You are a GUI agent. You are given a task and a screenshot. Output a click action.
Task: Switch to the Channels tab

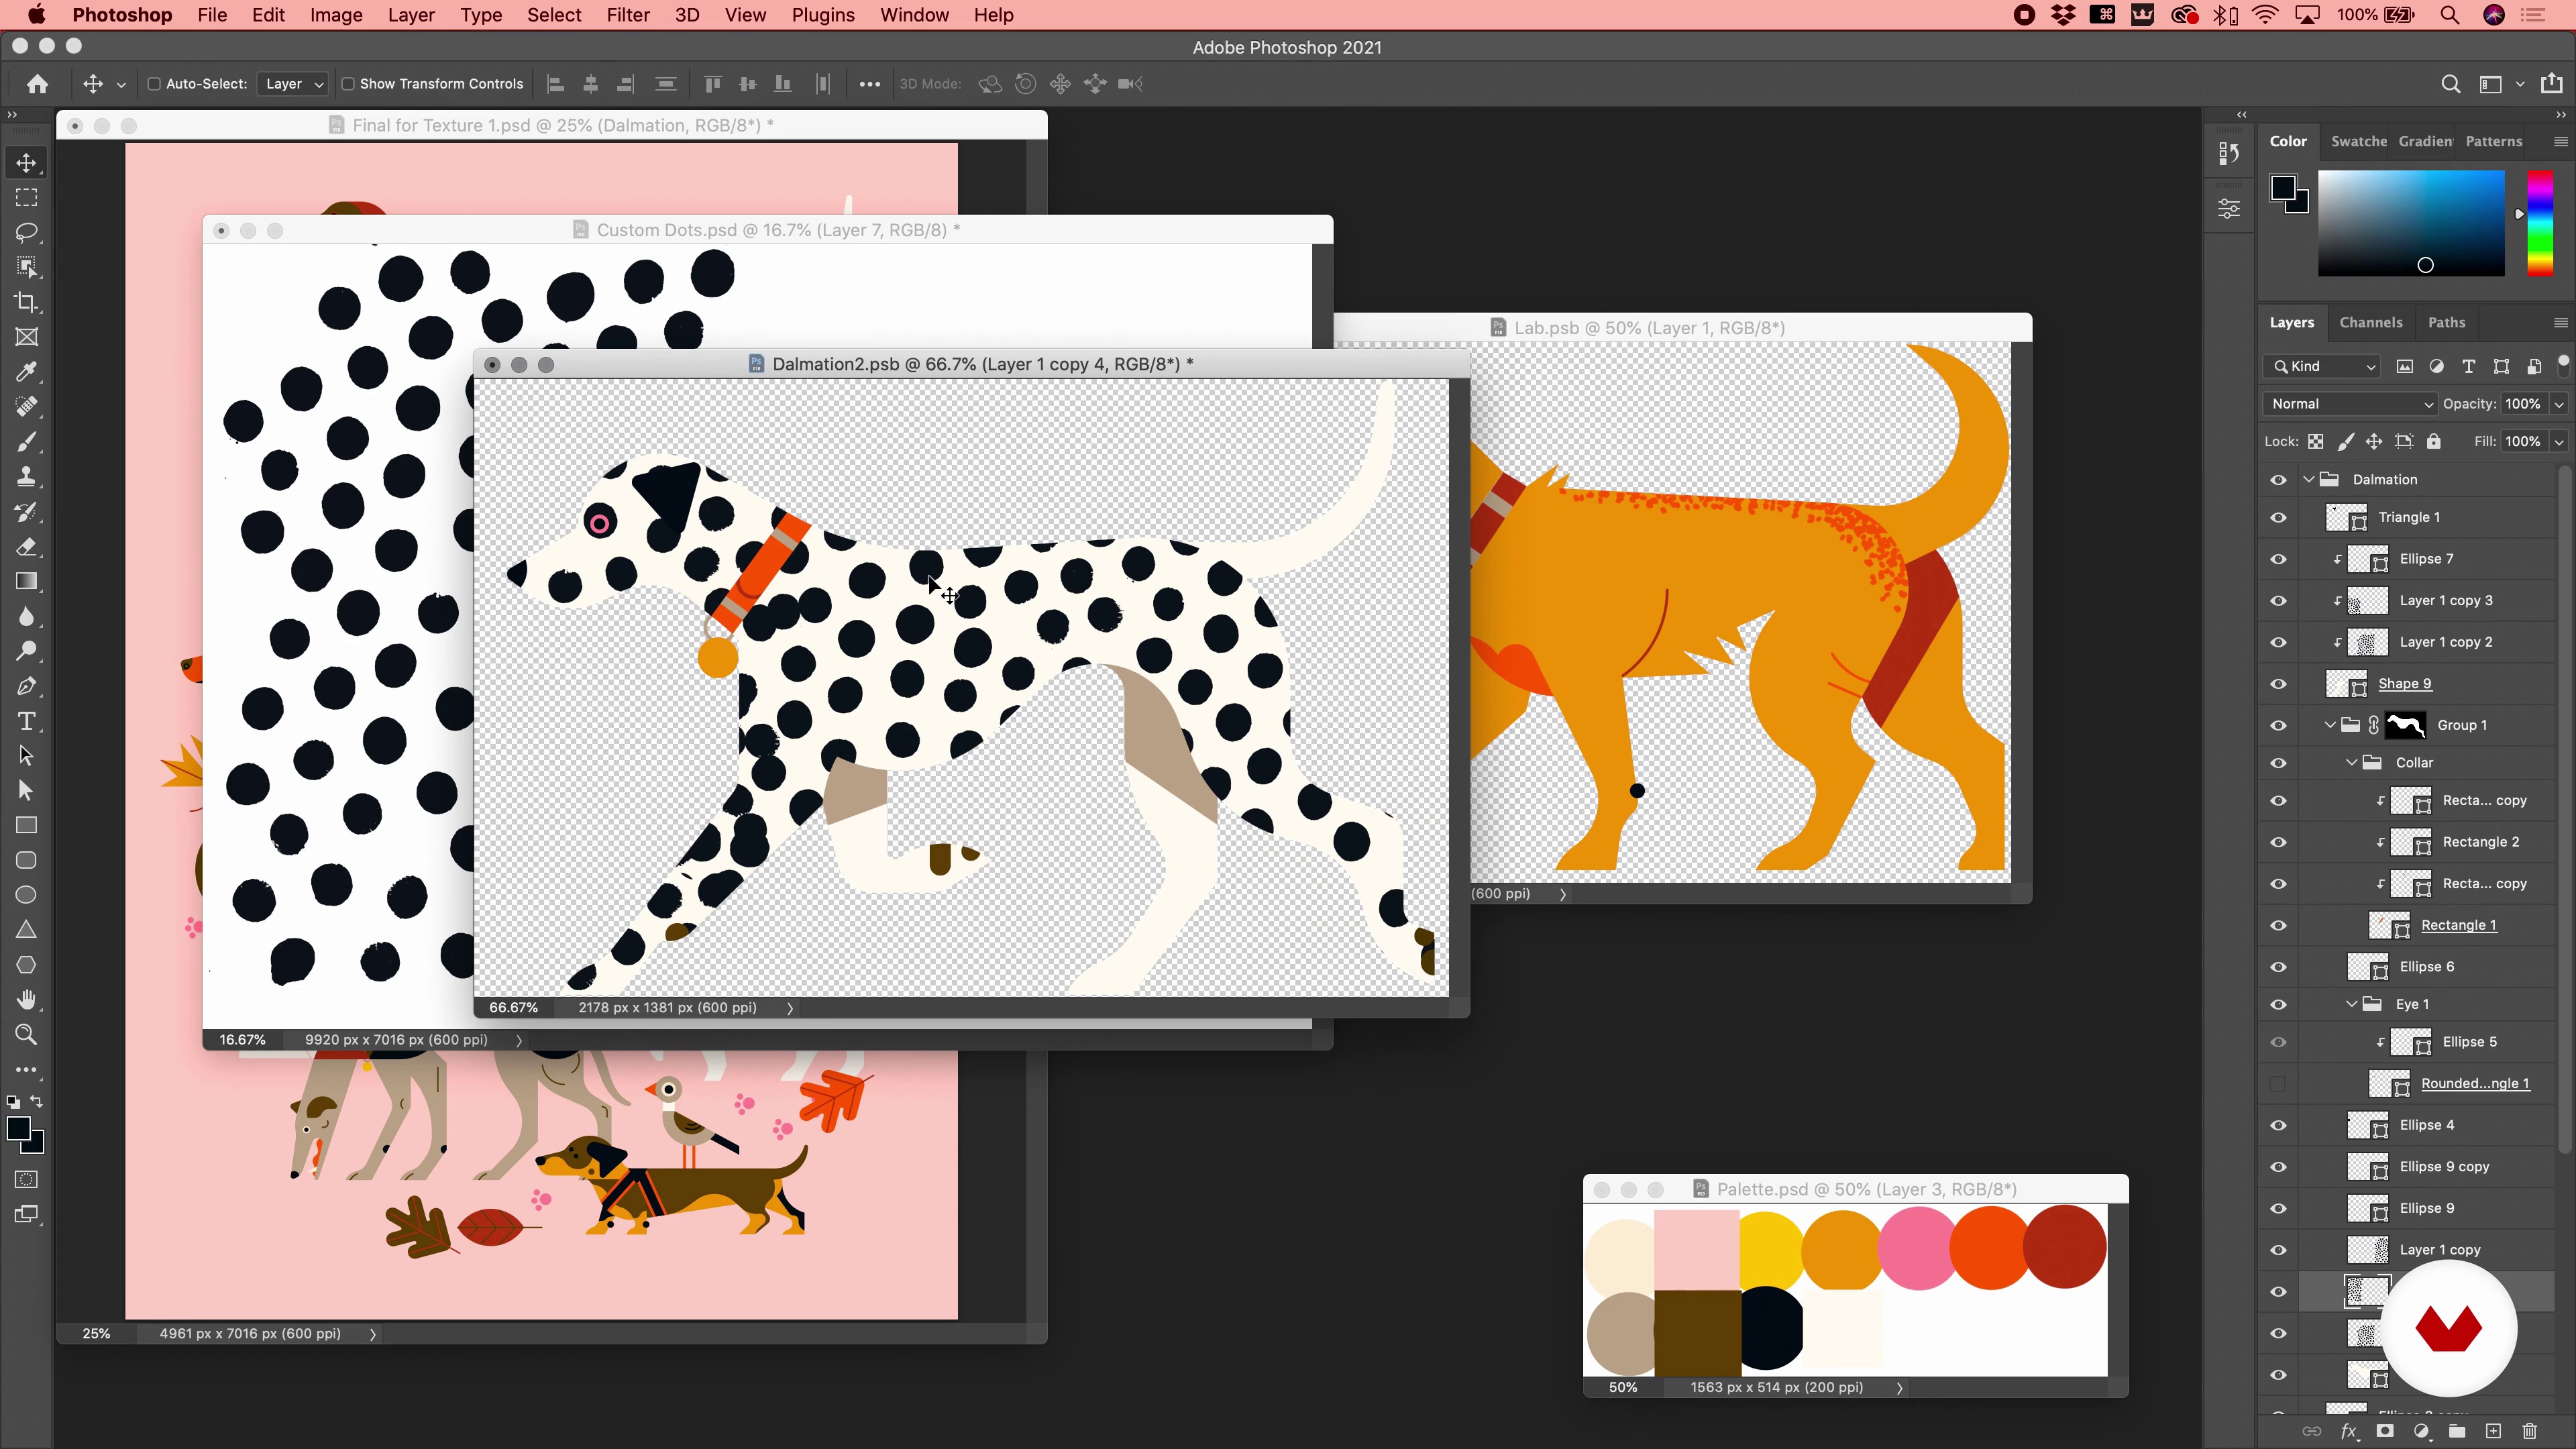point(2371,323)
